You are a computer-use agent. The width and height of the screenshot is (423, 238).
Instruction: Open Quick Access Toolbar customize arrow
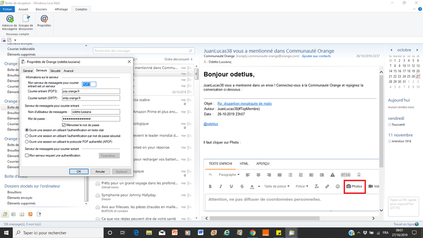pos(15,40)
